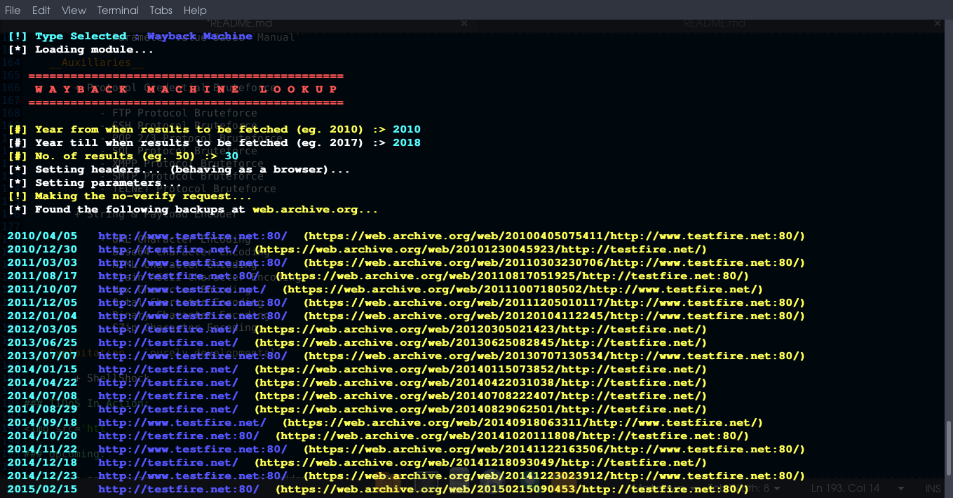The height and width of the screenshot is (498, 953).
Task: Open the archive link with timestamp 20111007180502
Action: point(522,290)
